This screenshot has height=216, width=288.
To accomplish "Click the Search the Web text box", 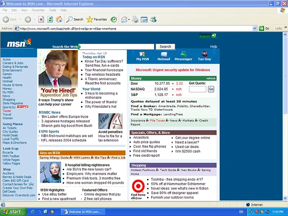I will point(116,46).
